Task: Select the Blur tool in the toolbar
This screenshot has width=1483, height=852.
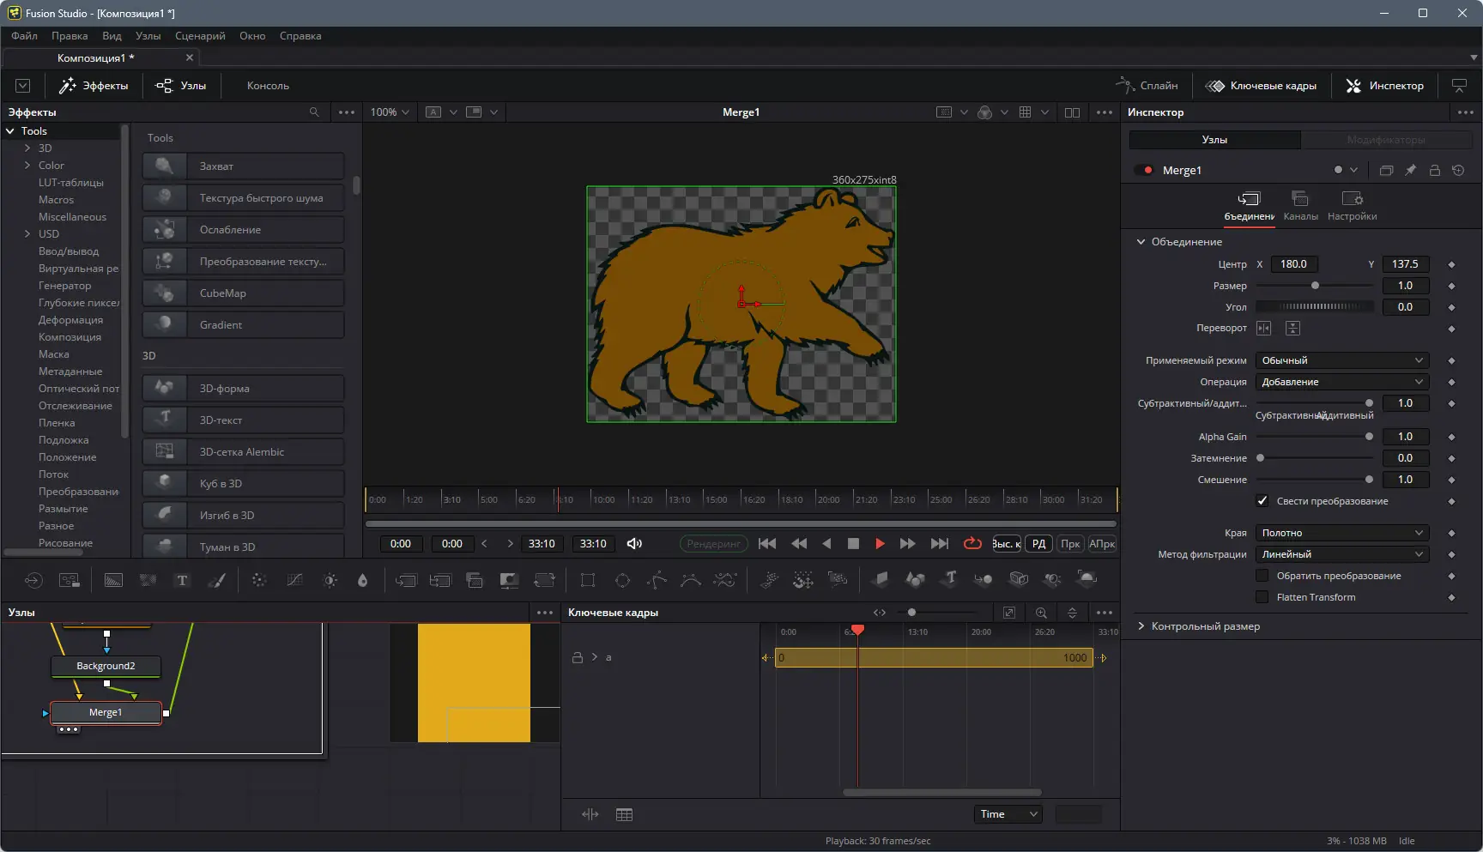Action: 258,580
